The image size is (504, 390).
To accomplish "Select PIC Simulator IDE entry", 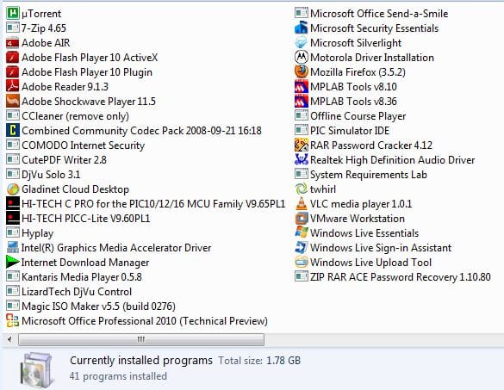I will pyautogui.click(x=342, y=130).
